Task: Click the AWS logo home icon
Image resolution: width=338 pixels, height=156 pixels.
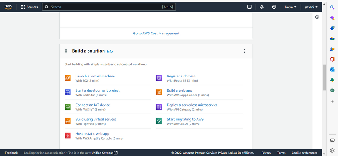Action: tap(8, 7)
